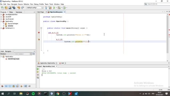Close the NgeJavaKuy.java editor tab

[x=64, y=12]
